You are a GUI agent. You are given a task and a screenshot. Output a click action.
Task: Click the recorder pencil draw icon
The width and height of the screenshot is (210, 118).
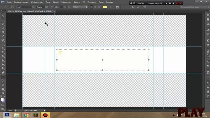(x=174, y=3)
